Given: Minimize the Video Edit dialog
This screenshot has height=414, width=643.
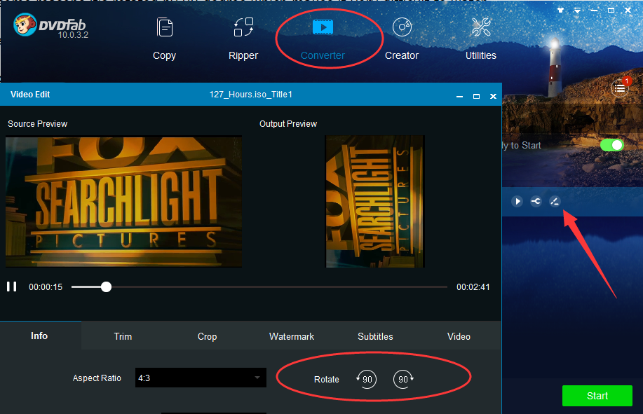Looking at the screenshot, I should click(460, 96).
